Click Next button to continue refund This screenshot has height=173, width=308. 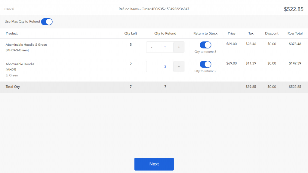(154, 164)
